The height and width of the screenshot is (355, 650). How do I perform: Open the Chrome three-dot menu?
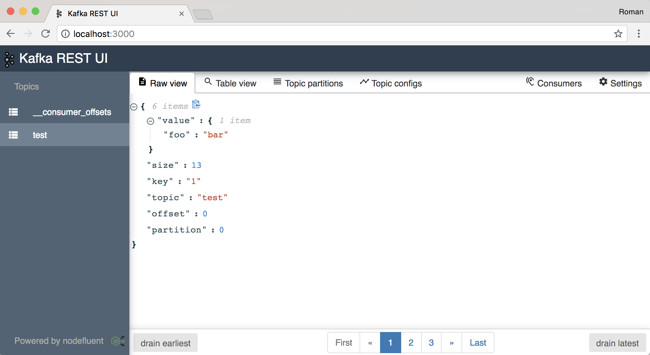[x=638, y=34]
